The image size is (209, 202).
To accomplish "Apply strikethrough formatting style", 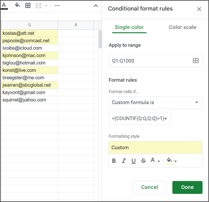I will coord(143,161).
